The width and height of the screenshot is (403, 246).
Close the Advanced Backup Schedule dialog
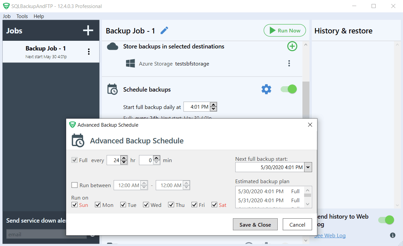tap(310, 125)
